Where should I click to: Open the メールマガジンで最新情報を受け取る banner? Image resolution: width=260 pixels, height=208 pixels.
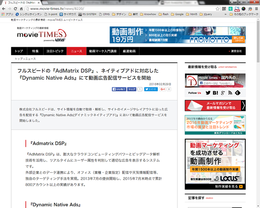tap(215, 105)
